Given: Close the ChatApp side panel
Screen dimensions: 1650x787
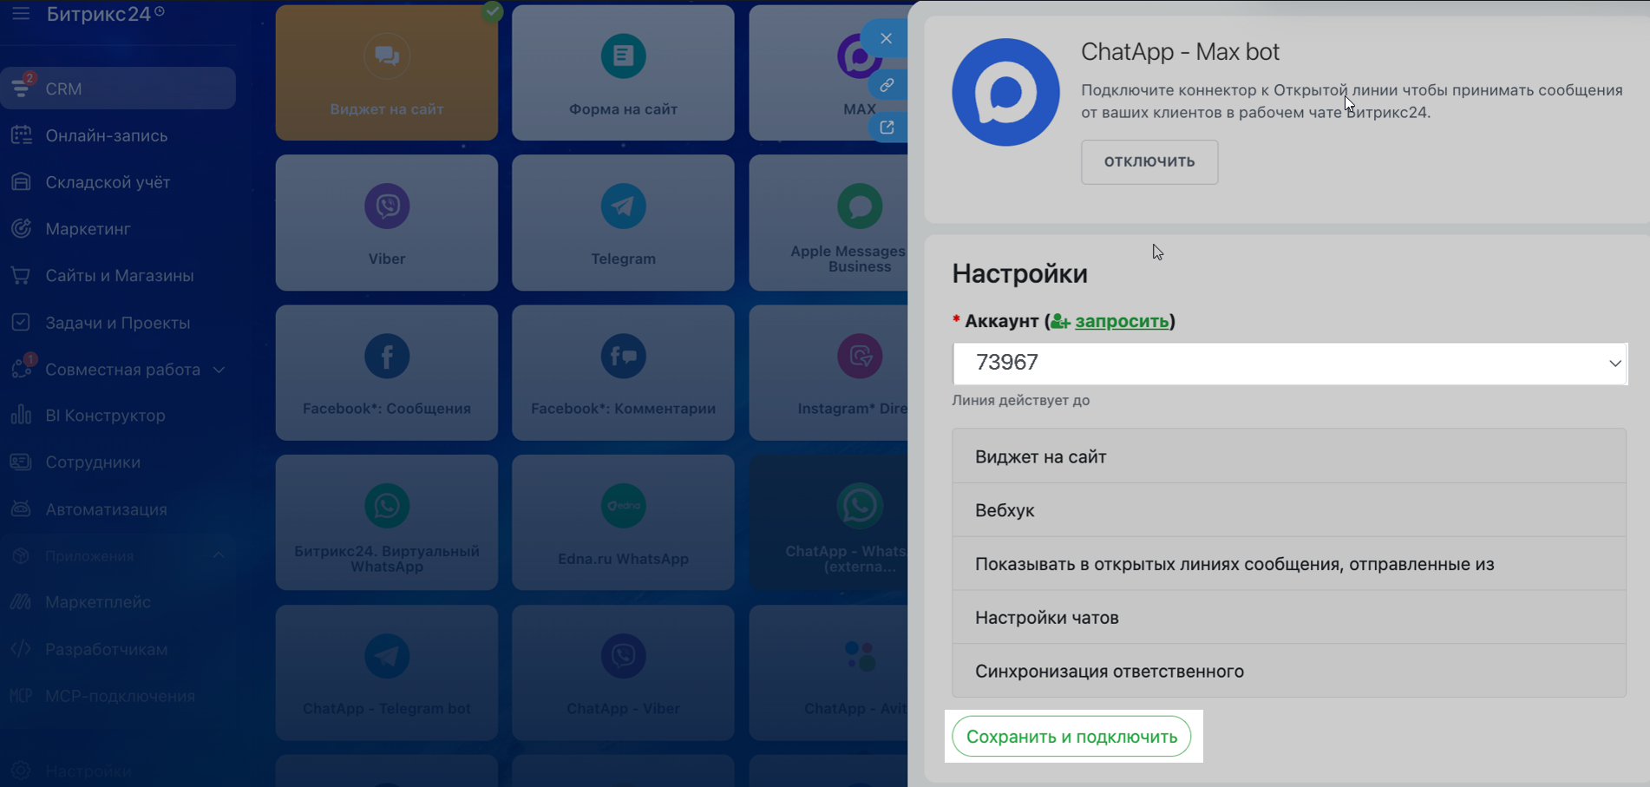Looking at the screenshot, I should [886, 38].
